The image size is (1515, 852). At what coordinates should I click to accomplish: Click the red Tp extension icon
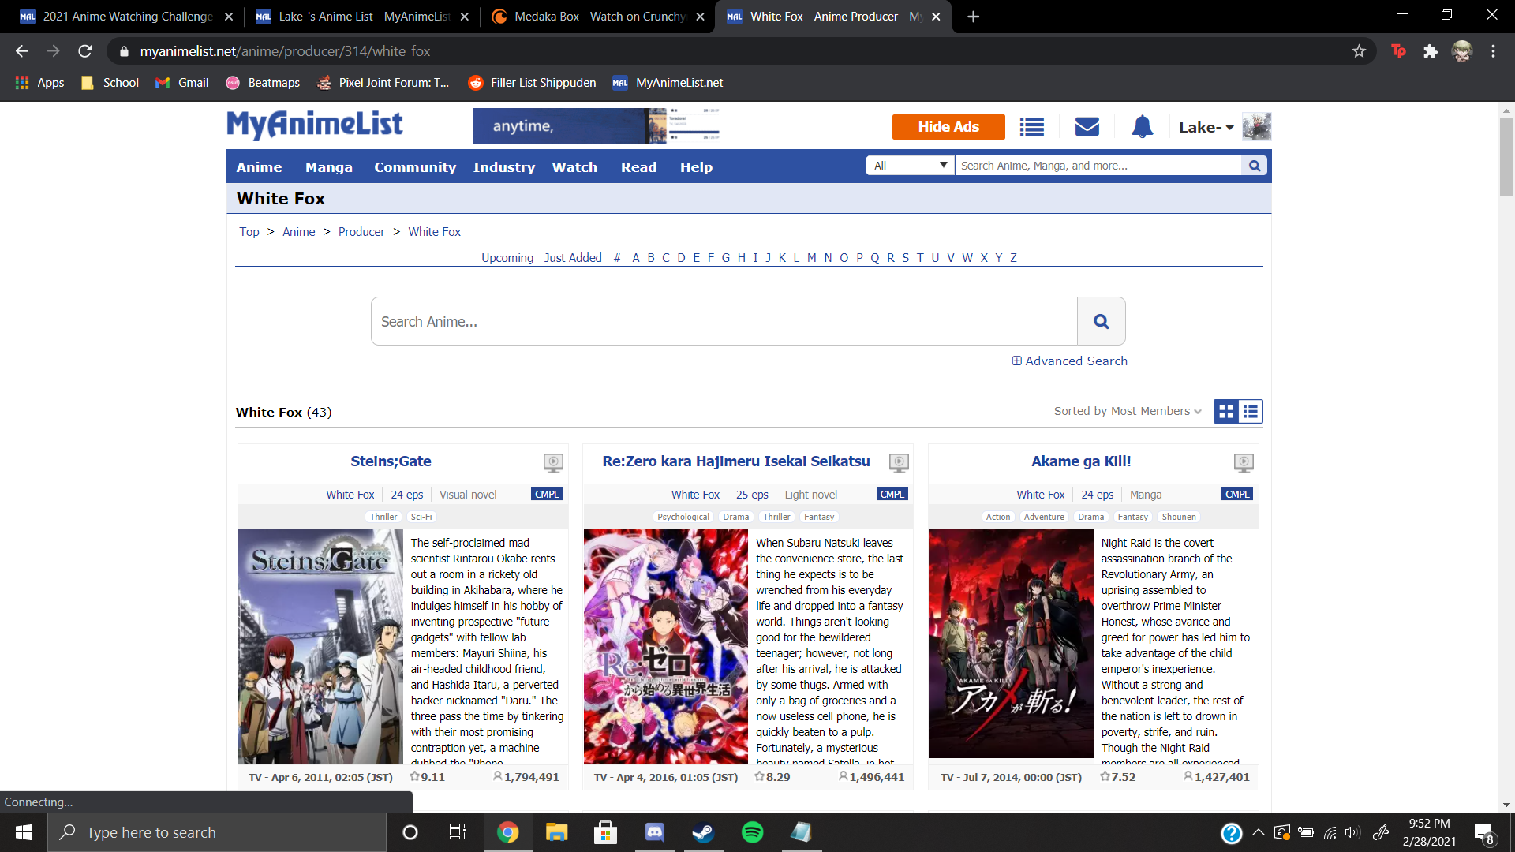point(1398,51)
